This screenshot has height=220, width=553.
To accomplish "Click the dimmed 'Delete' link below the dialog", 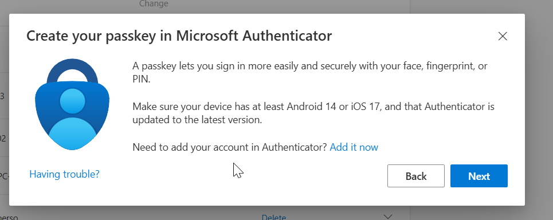I will (274, 217).
